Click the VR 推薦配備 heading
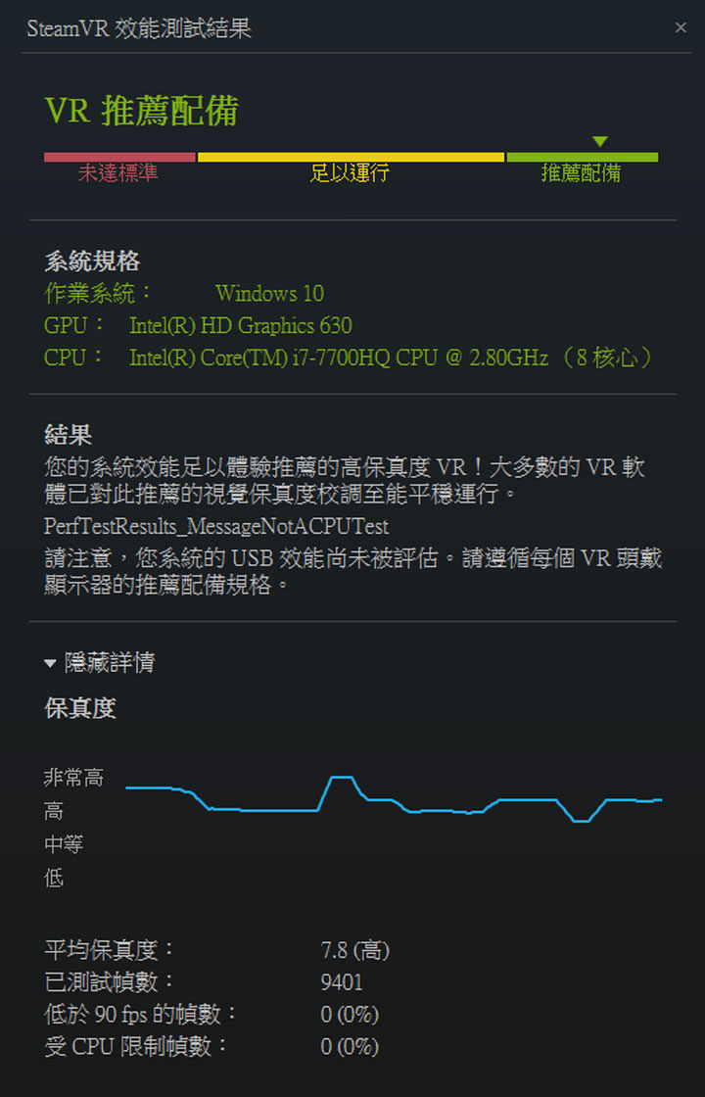The width and height of the screenshot is (705, 1097). (141, 112)
